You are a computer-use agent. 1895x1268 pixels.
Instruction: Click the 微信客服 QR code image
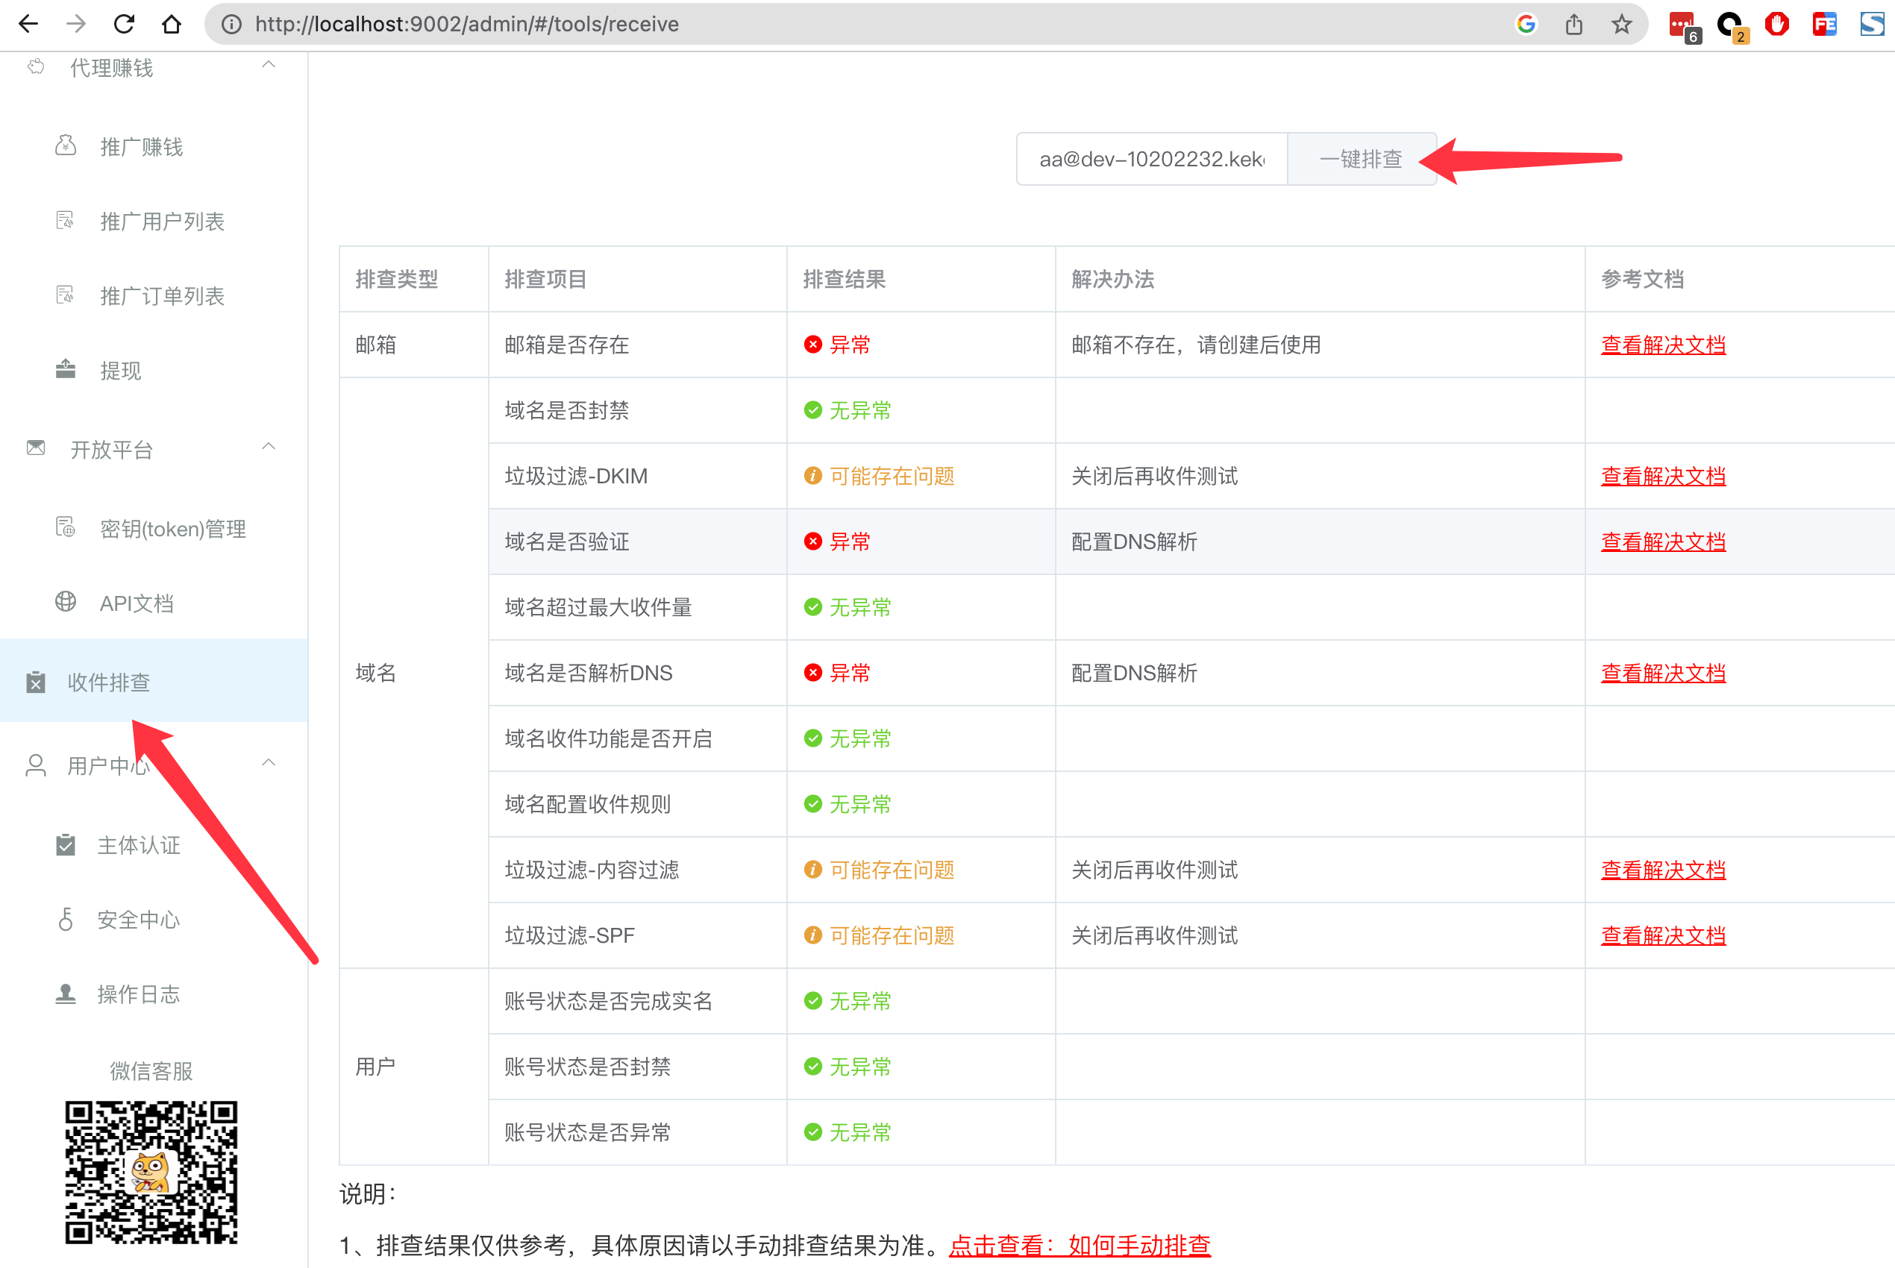point(151,1172)
